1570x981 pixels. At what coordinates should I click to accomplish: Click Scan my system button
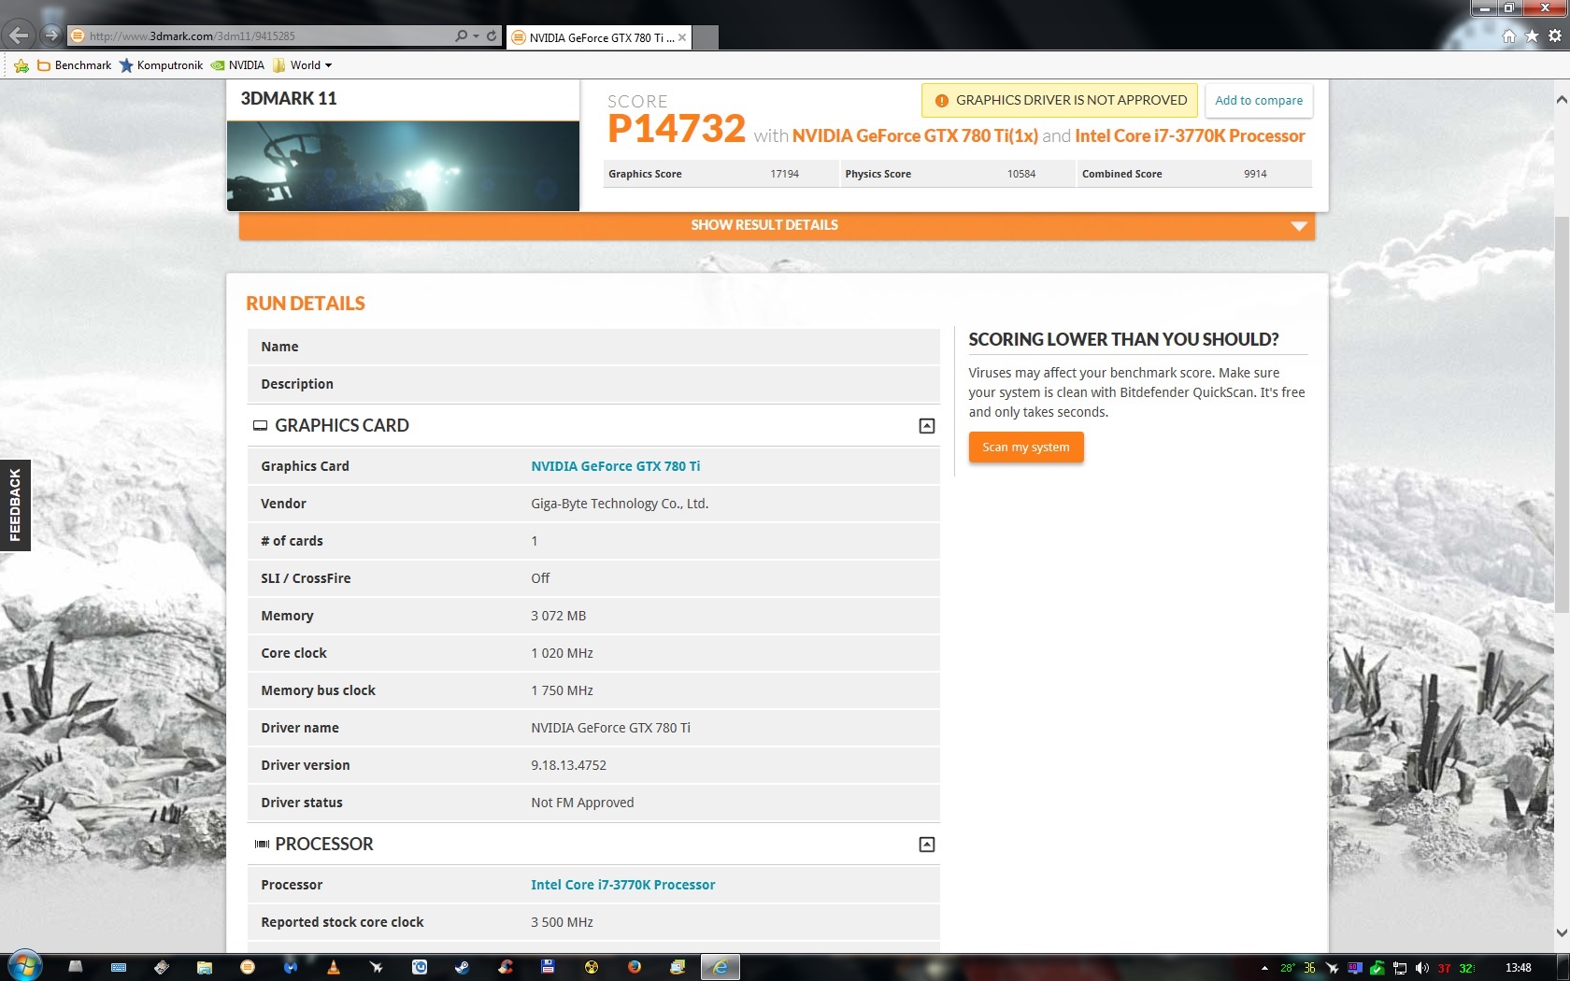[1026, 448]
